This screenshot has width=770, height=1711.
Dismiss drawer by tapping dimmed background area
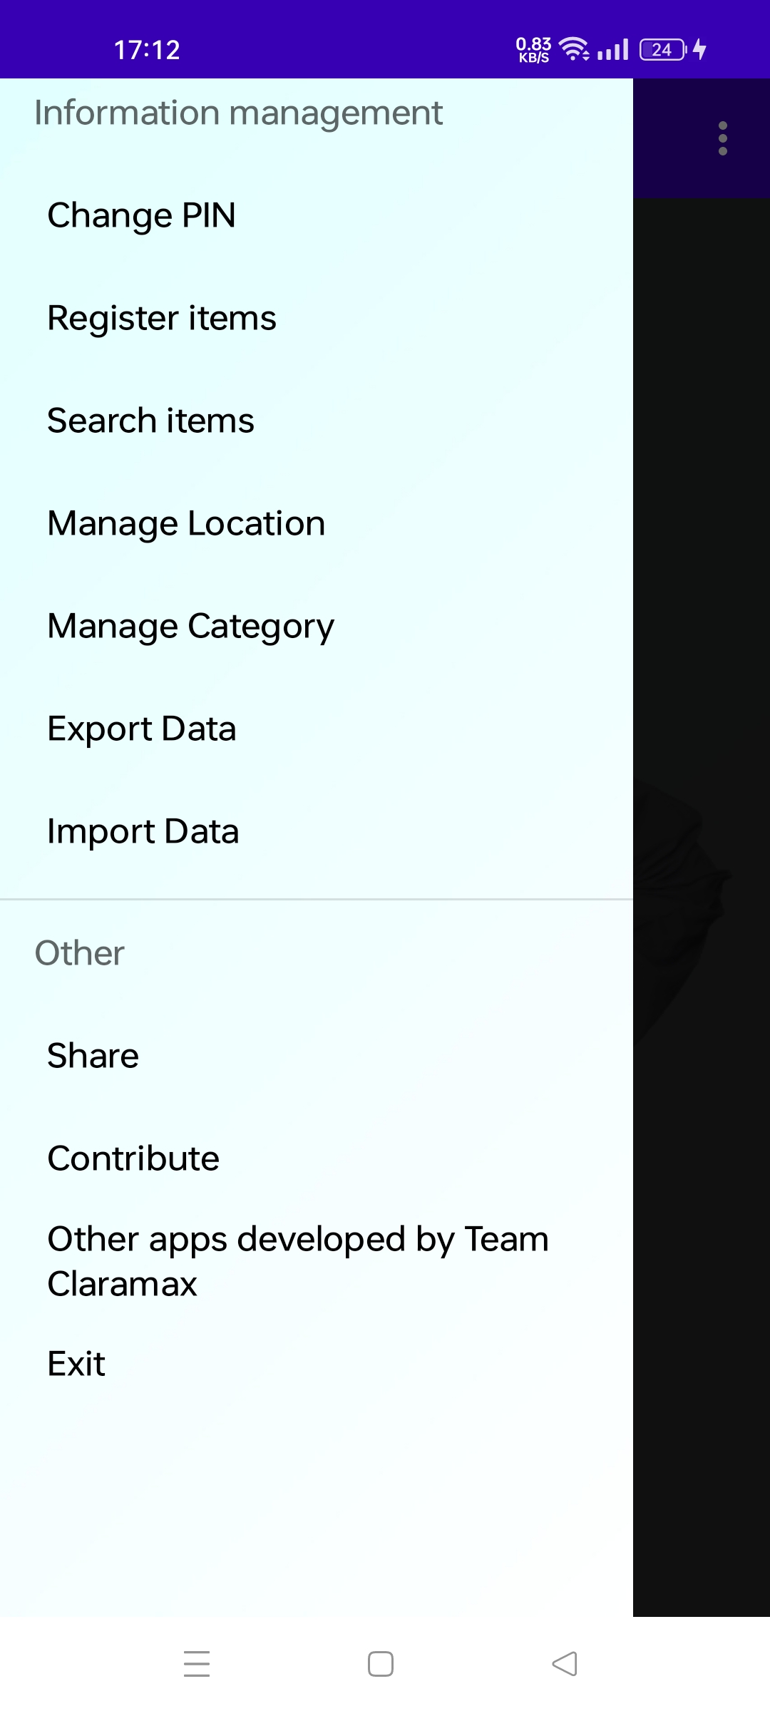[x=702, y=905]
